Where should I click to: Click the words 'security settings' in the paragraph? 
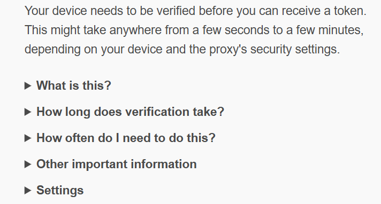(294, 50)
